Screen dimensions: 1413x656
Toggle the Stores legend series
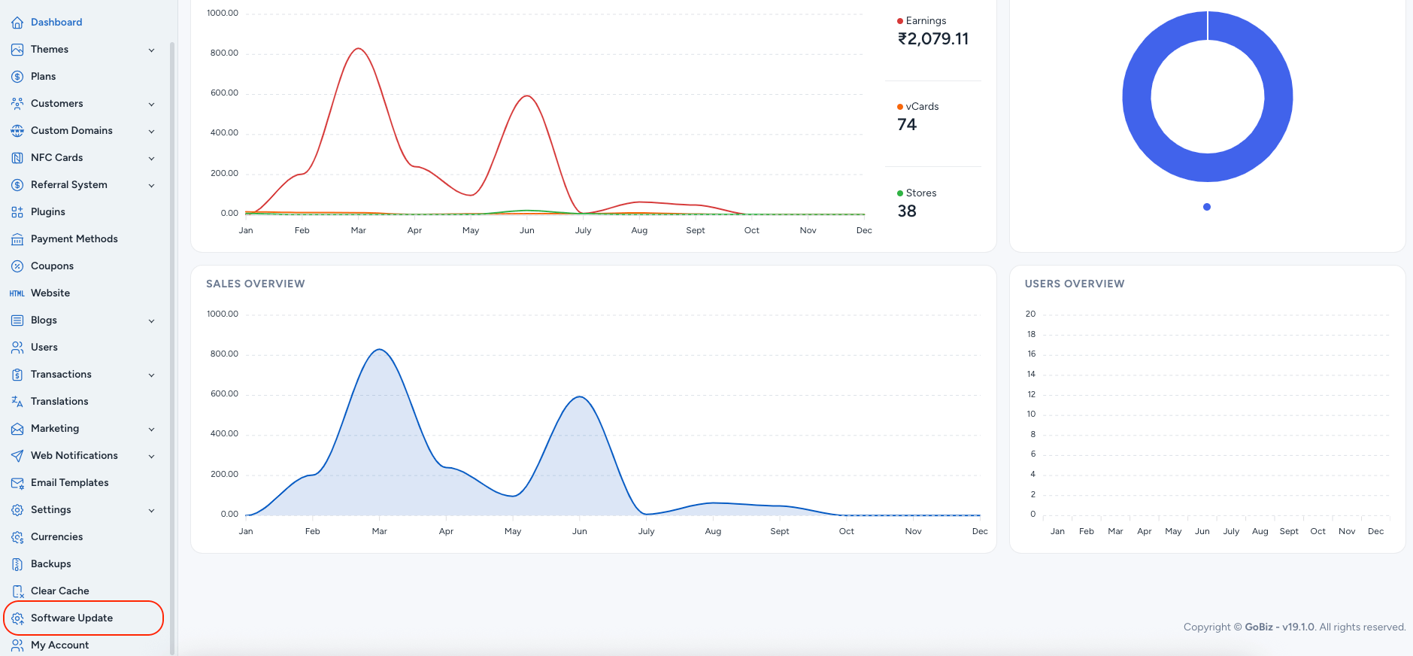coord(917,193)
